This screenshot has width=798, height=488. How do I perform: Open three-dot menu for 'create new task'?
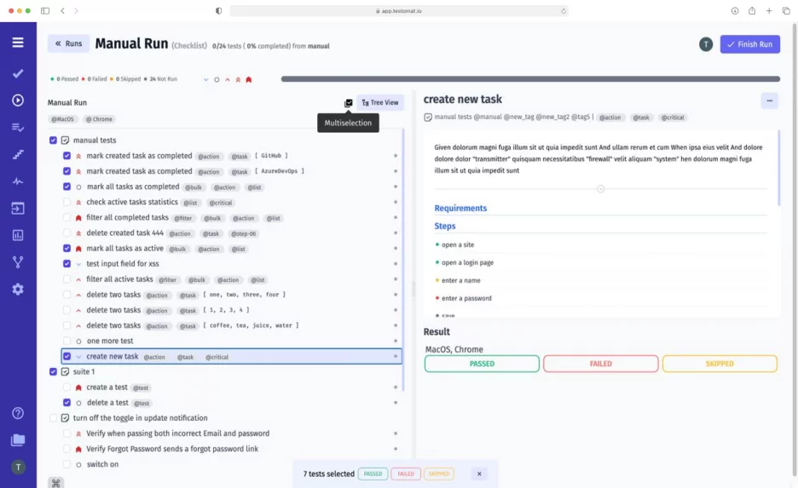coord(769,100)
